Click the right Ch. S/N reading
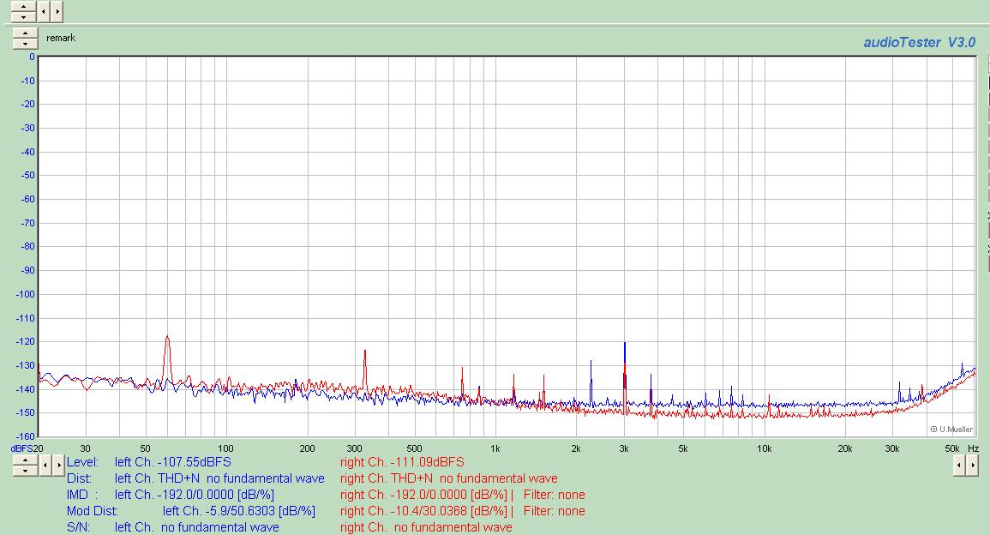This screenshot has height=535, width=990. coord(426,527)
